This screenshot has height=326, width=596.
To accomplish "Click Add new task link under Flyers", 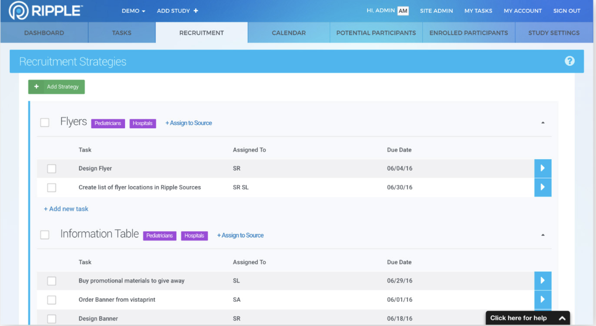I will (x=66, y=209).
